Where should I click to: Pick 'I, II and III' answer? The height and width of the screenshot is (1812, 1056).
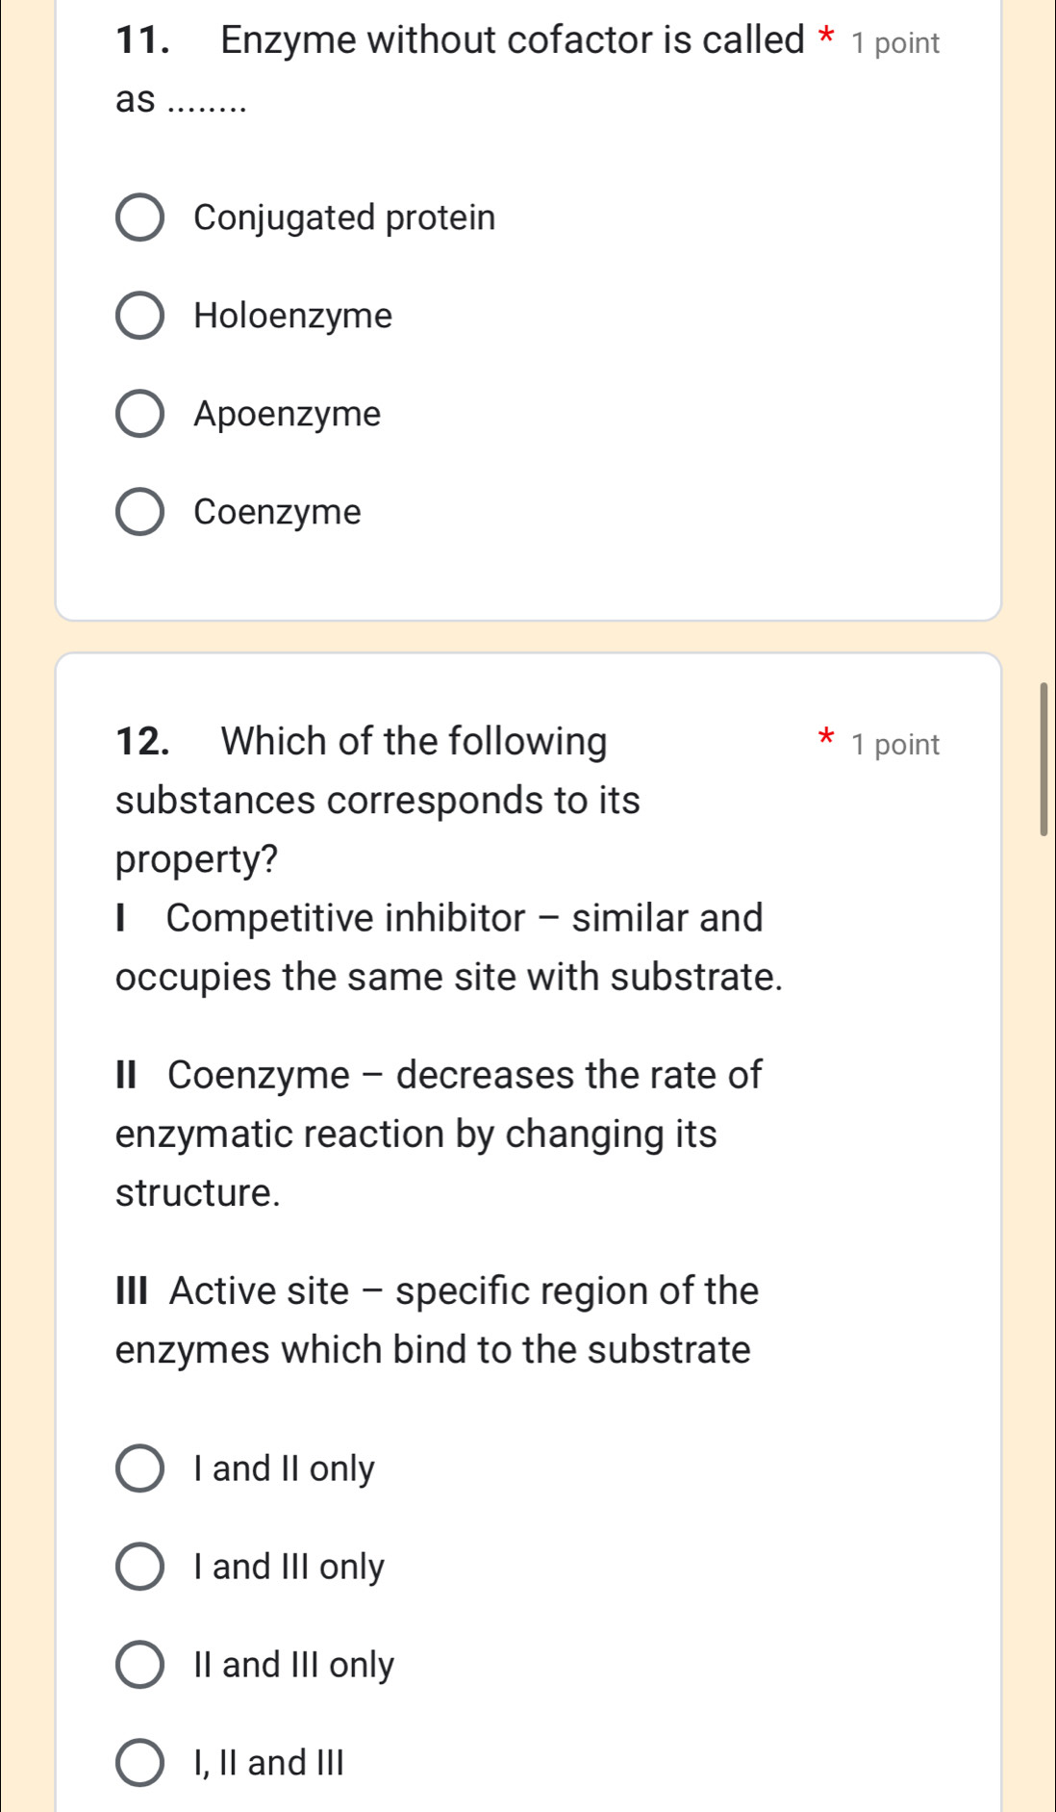(x=140, y=1763)
